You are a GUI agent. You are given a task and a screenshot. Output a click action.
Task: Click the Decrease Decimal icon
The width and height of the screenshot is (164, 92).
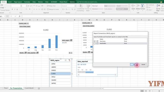tap(75, 9)
